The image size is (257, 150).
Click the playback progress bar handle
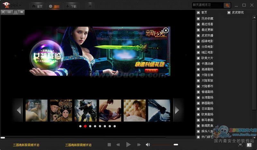point(3,138)
